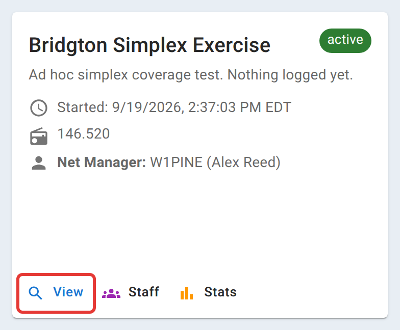Click the magnifying glass View icon

pos(35,293)
